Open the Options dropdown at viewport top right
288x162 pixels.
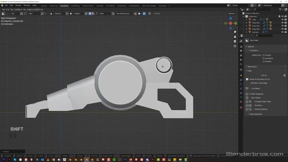[232, 13]
